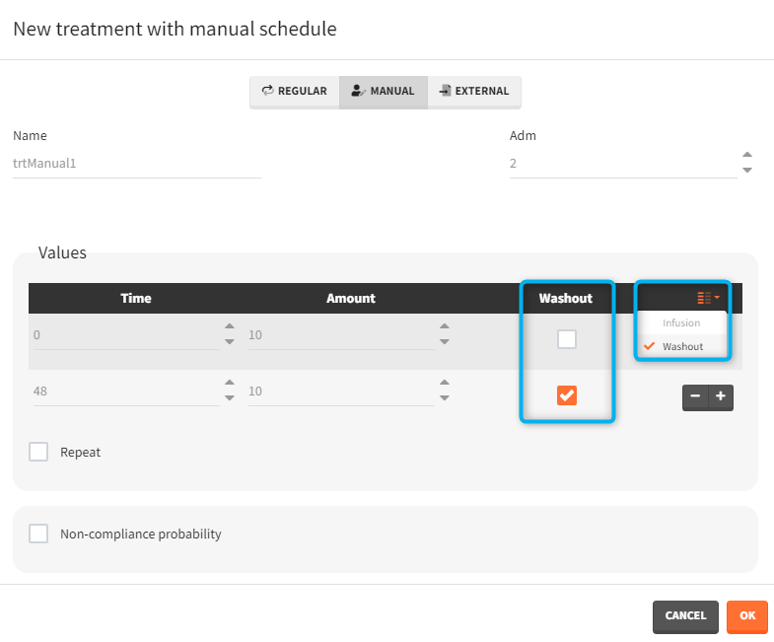The height and width of the screenshot is (642, 774).
Task: Deselect Washout in the column menu
Action: pyautogui.click(x=682, y=346)
